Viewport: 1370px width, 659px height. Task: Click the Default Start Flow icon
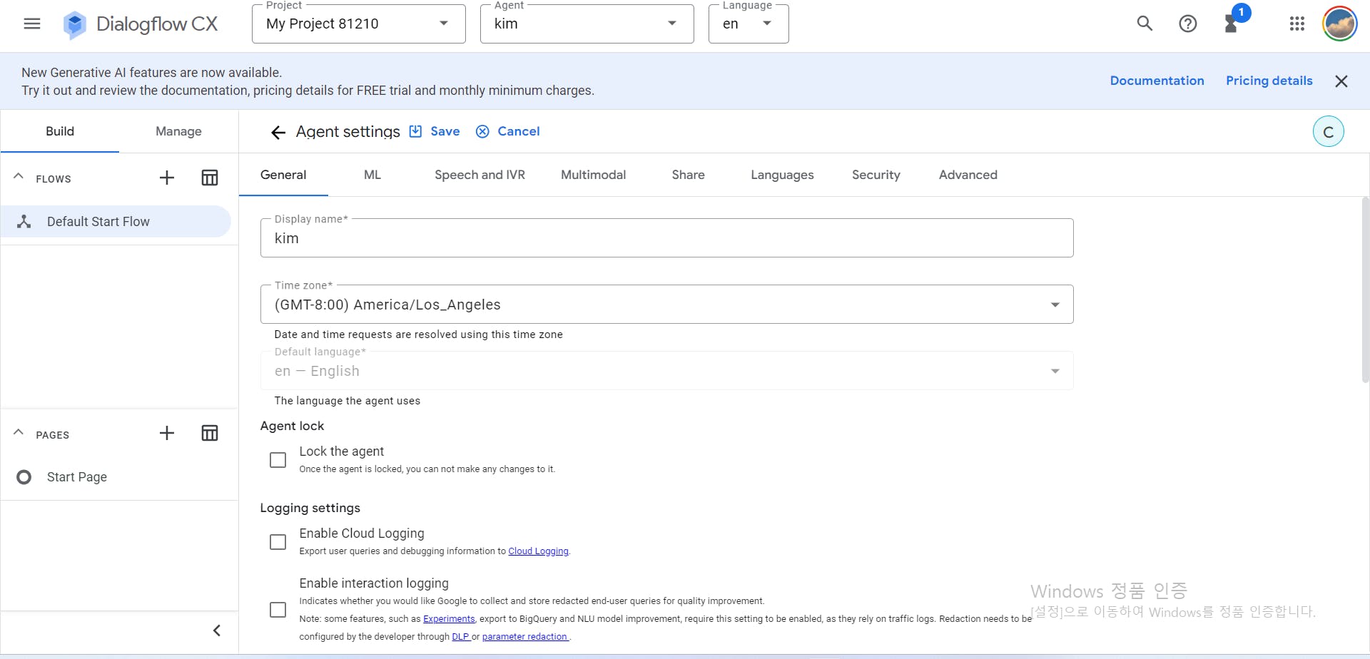(x=24, y=222)
